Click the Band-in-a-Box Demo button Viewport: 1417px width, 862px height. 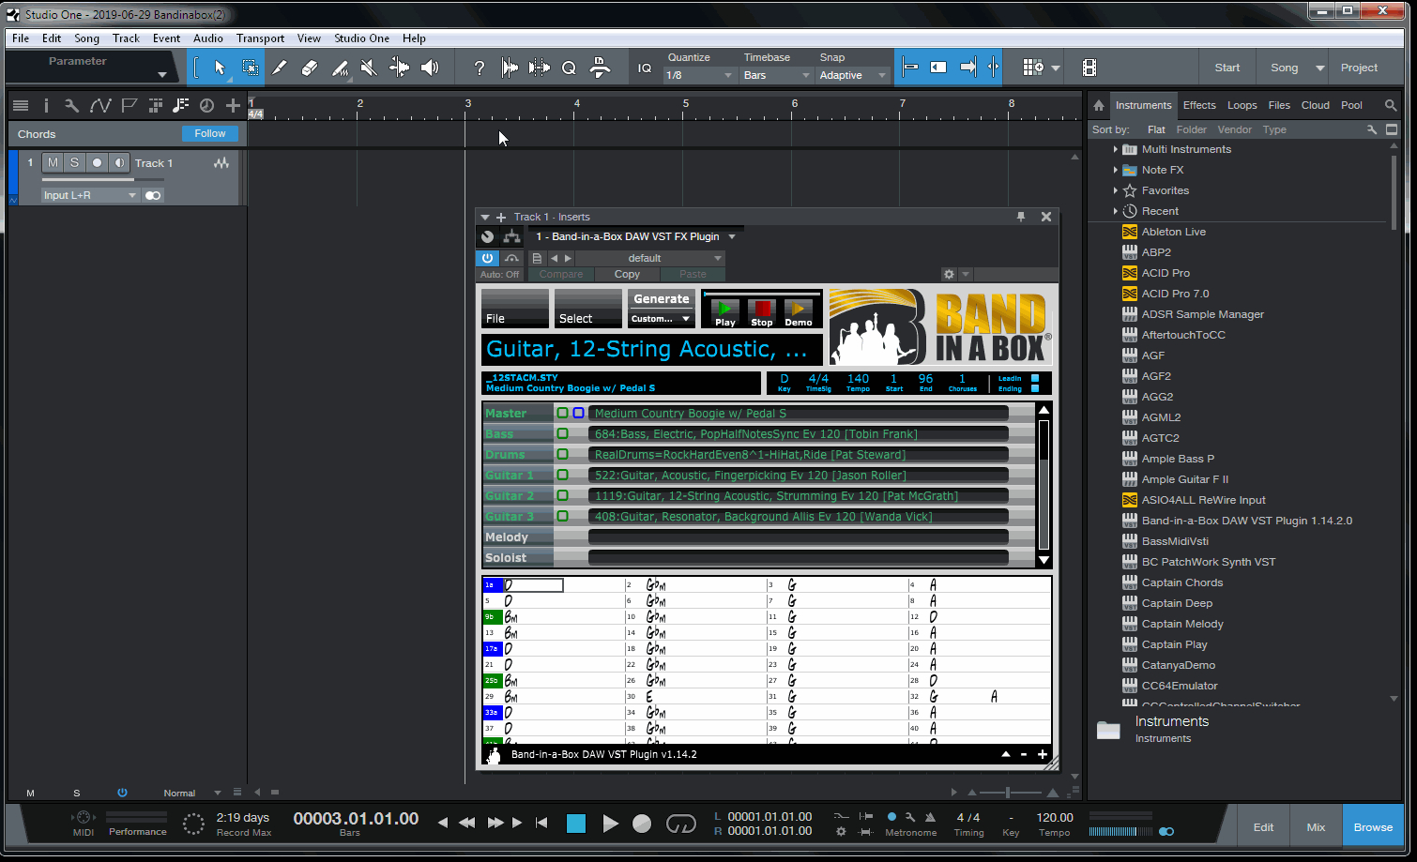coord(799,312)
